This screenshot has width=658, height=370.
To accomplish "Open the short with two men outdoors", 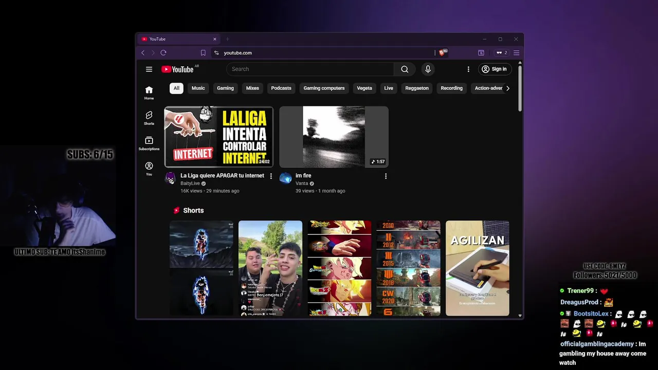I will 270,268.
